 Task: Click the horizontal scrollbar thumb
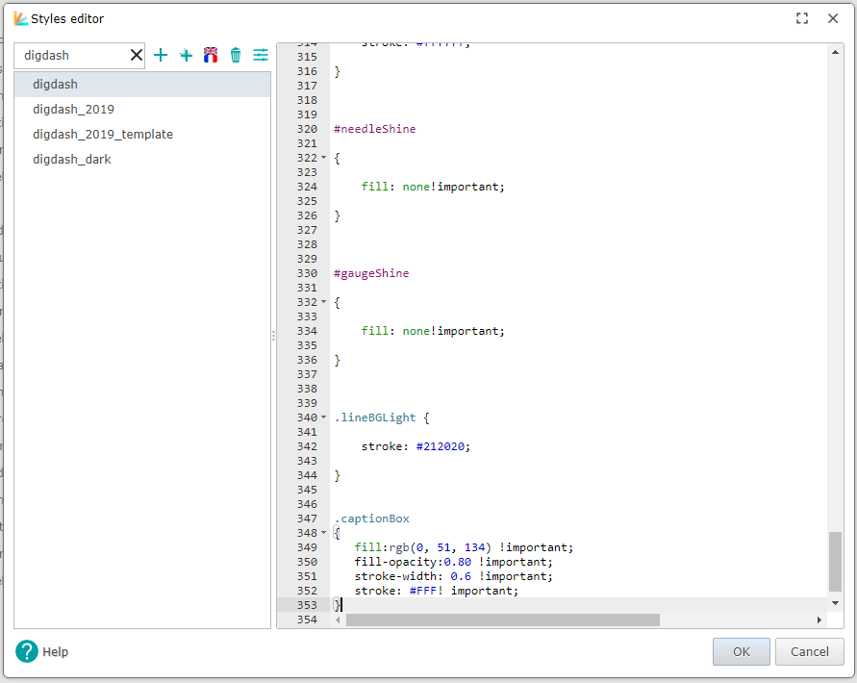(x=503, y=620)
